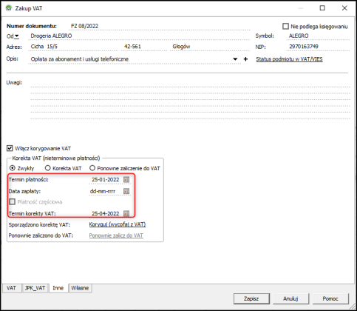Cancel changes with Anuluj
This screenshot has height=311, width=357.
point(290,298)
